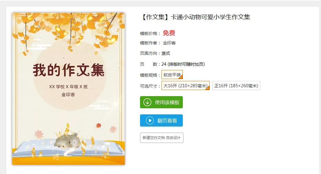Click the template author name 金印客
Viewport: 321px width, 174px height.
[x=169, y=43]
